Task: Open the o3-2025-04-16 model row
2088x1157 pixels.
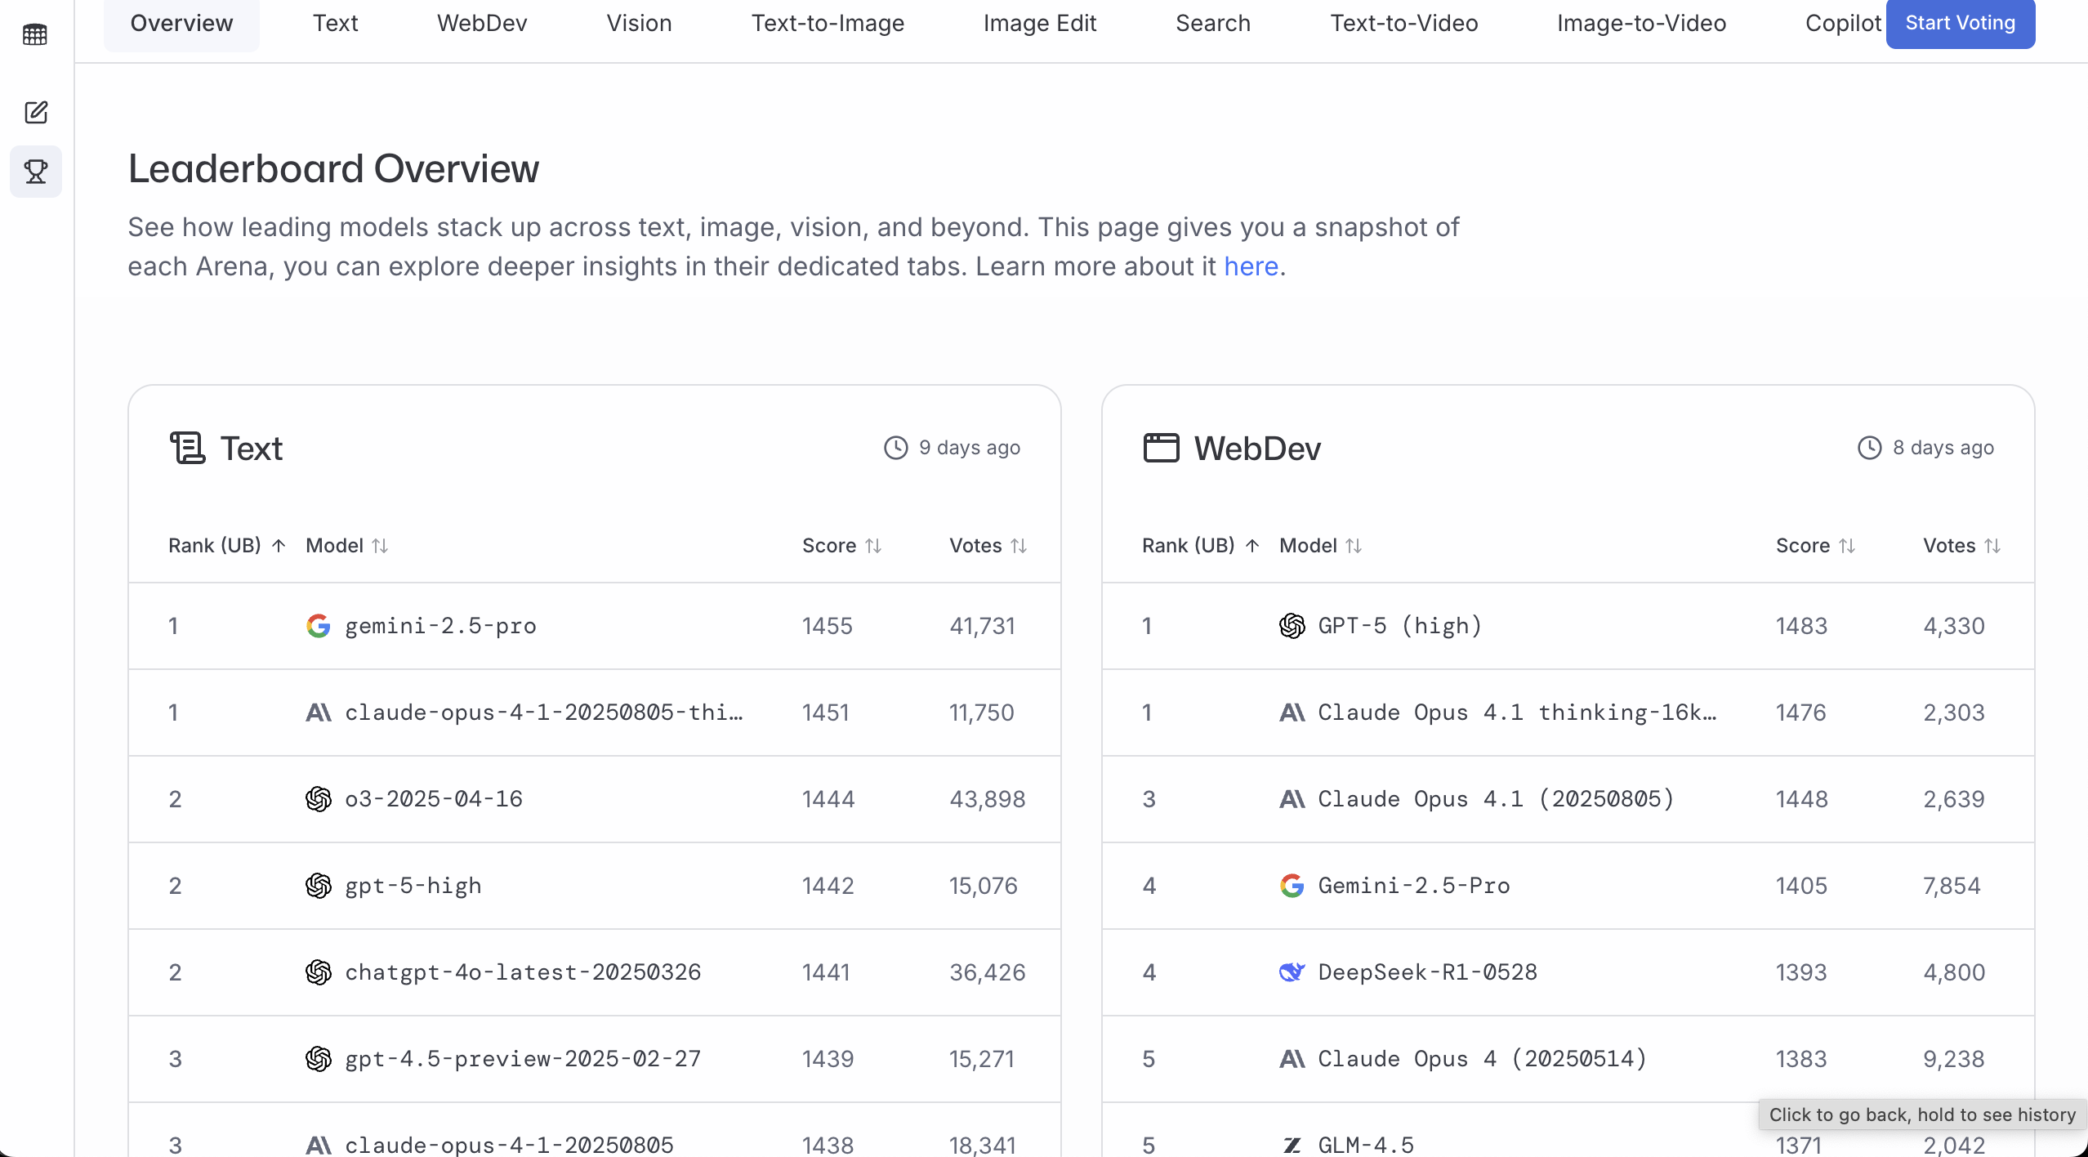Action: coord(434,799)
